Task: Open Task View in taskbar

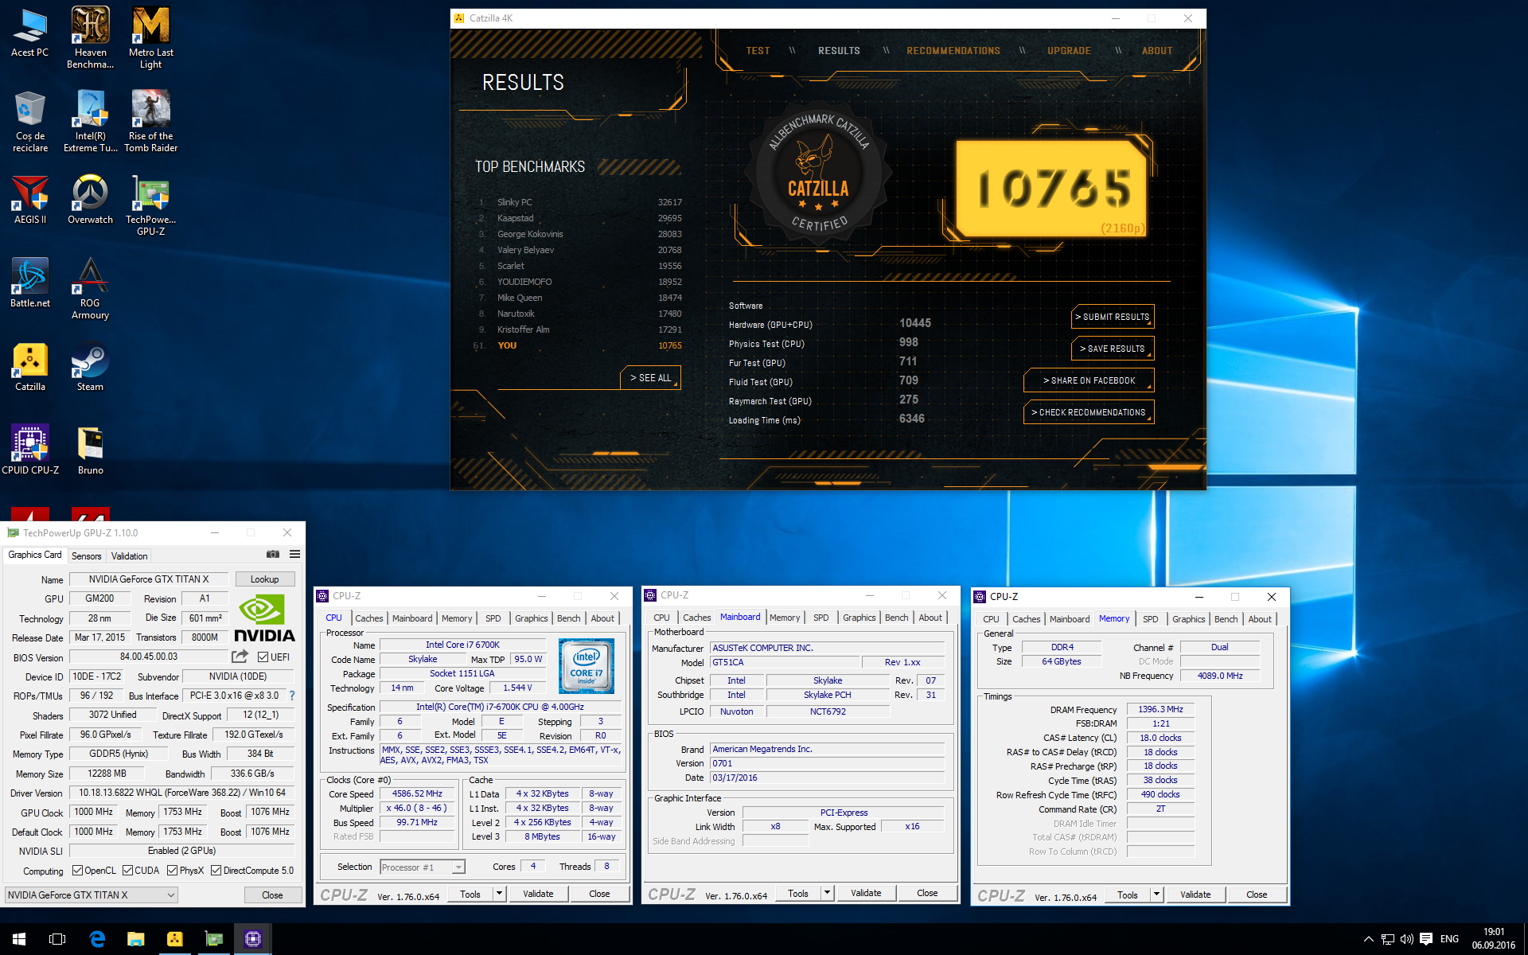Action: (57, 939)
